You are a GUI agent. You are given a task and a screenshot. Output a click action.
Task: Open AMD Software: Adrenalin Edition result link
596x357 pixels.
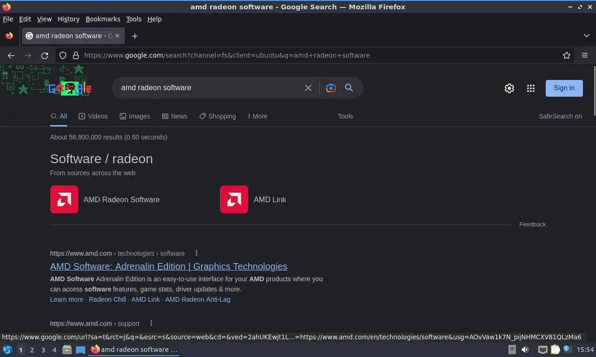click(169, 266)
